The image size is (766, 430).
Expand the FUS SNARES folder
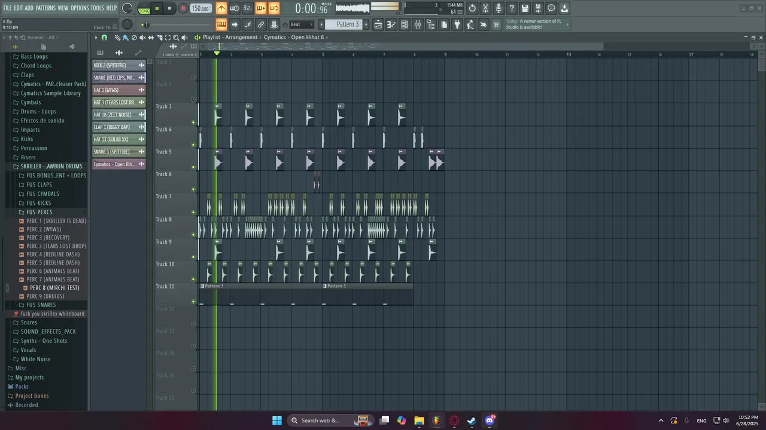41,305
